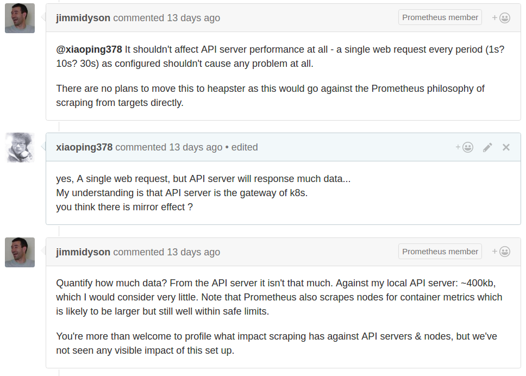Show edit history via 'edited' label
This screenshot has height=376, width=526.
tap(245, 147)
